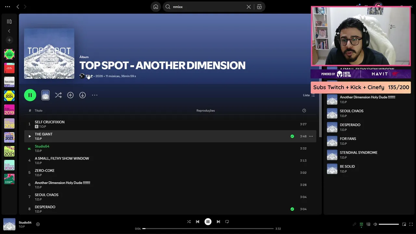Toggle shuffle for the album
Viewport: 416px width, 234px height.
(58, 95)
